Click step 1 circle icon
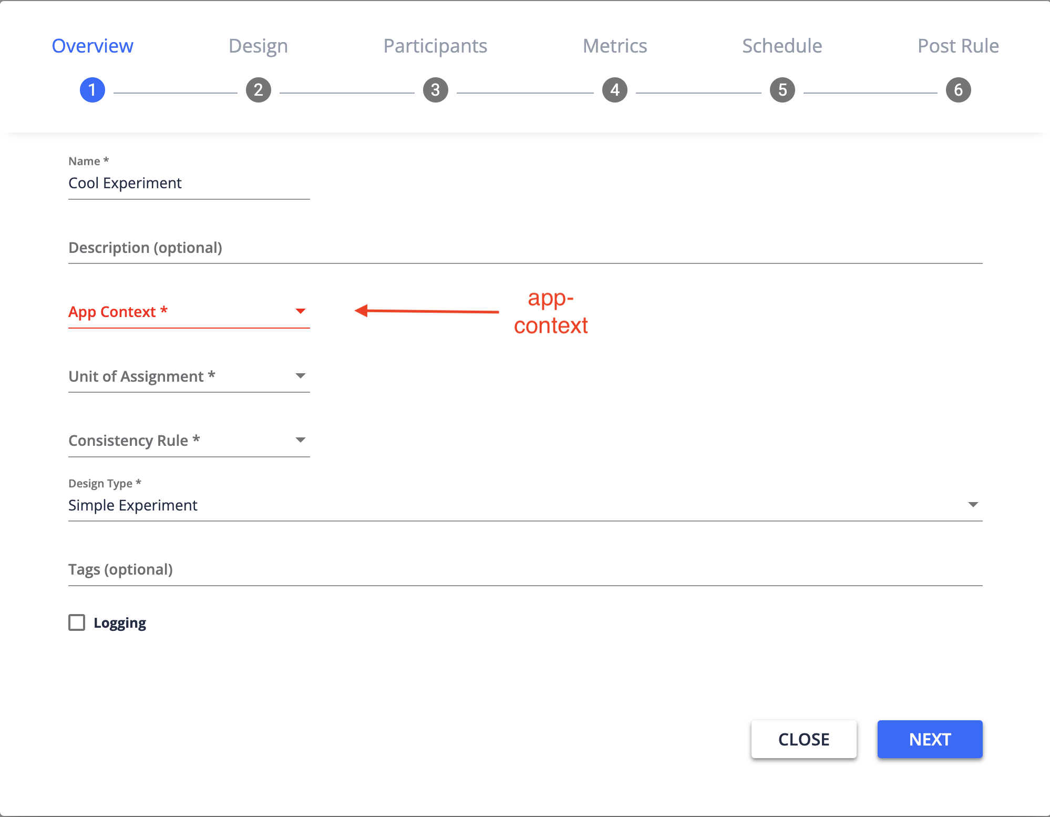Viewport: 1050px width, 817px height. click(92, 90)
